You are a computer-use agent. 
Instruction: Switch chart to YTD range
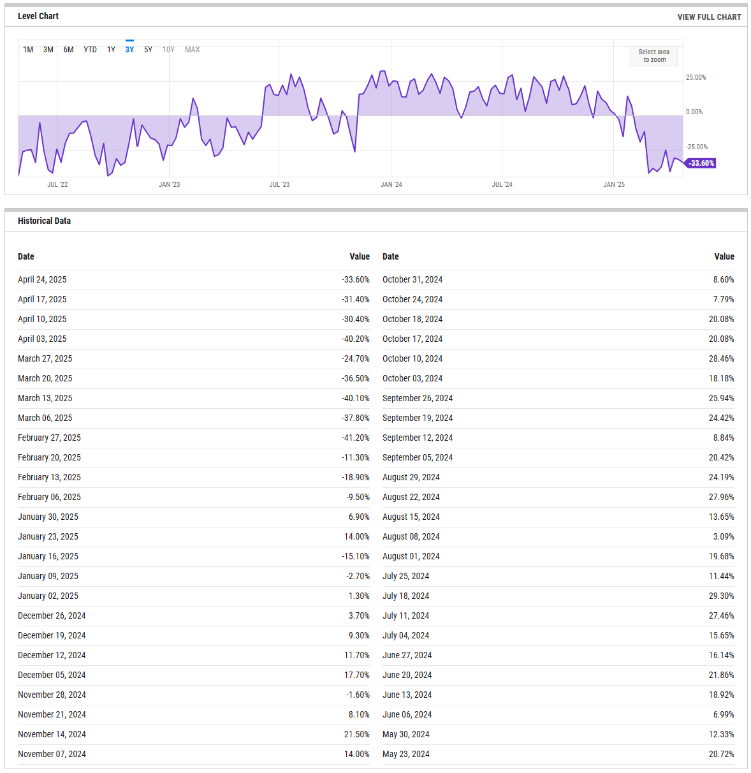pyautogui.click(x=91, y=50)
